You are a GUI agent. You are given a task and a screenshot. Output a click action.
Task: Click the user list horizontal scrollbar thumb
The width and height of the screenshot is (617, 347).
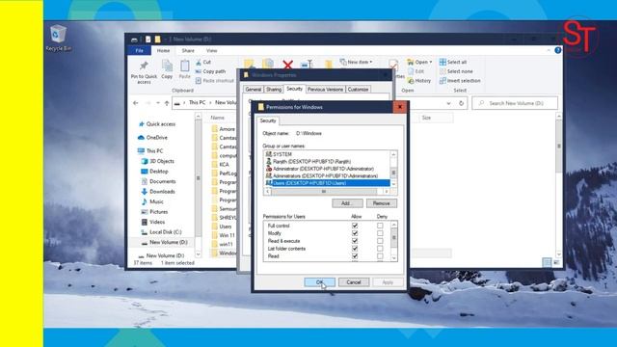[324, 191]
